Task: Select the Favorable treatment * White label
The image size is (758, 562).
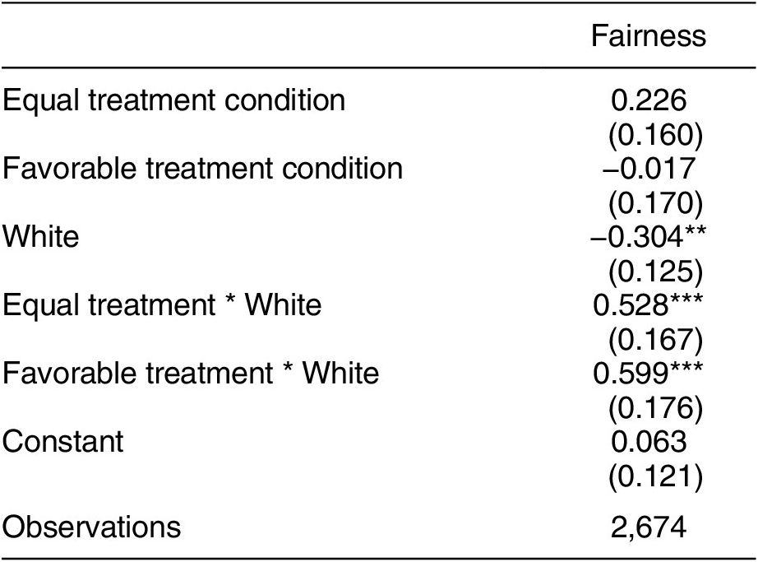Action: tap(191, 374)
